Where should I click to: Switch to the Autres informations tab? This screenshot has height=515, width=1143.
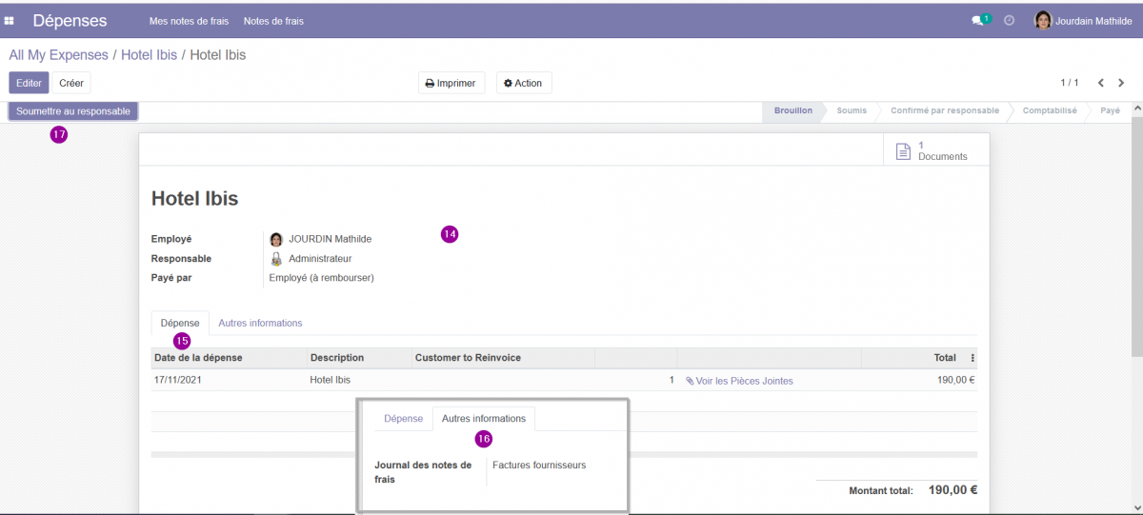pos(260,323)
